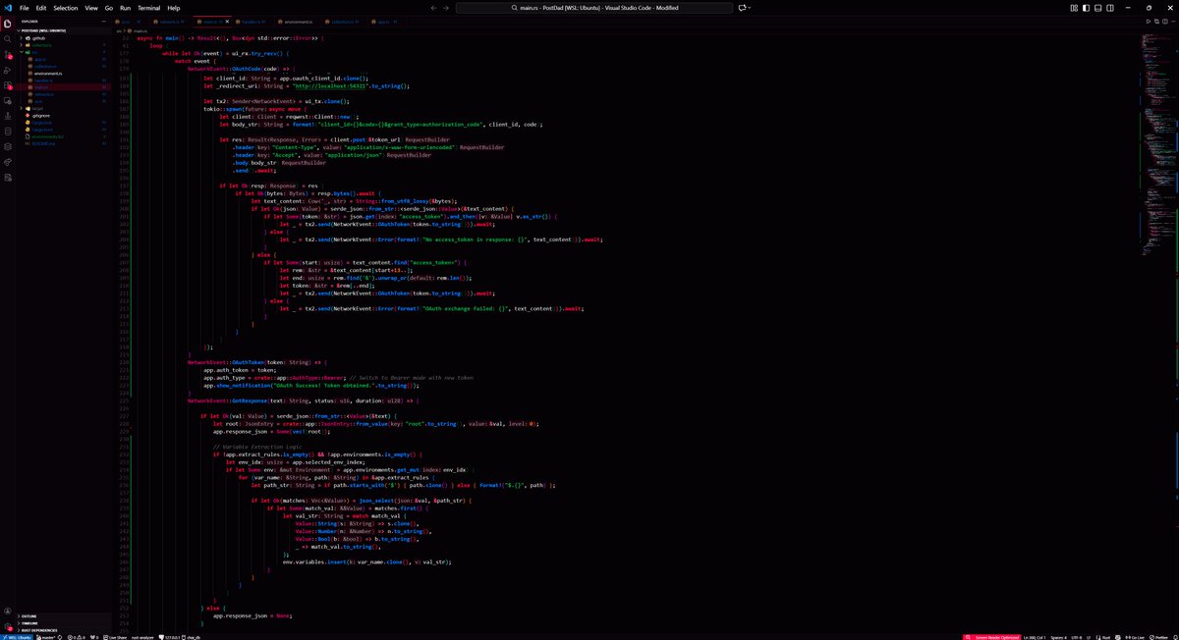1179x640 pixels.
Task: Expand the Rust Dependencies section
Action: [64, 630]
